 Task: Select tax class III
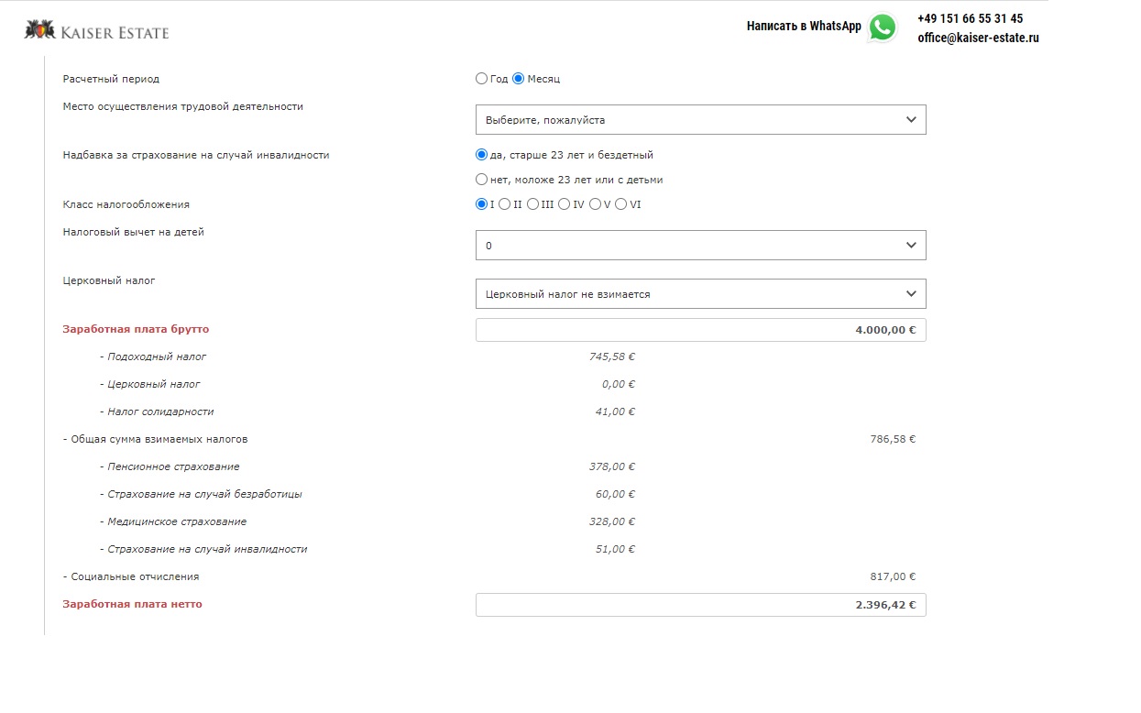532,204
